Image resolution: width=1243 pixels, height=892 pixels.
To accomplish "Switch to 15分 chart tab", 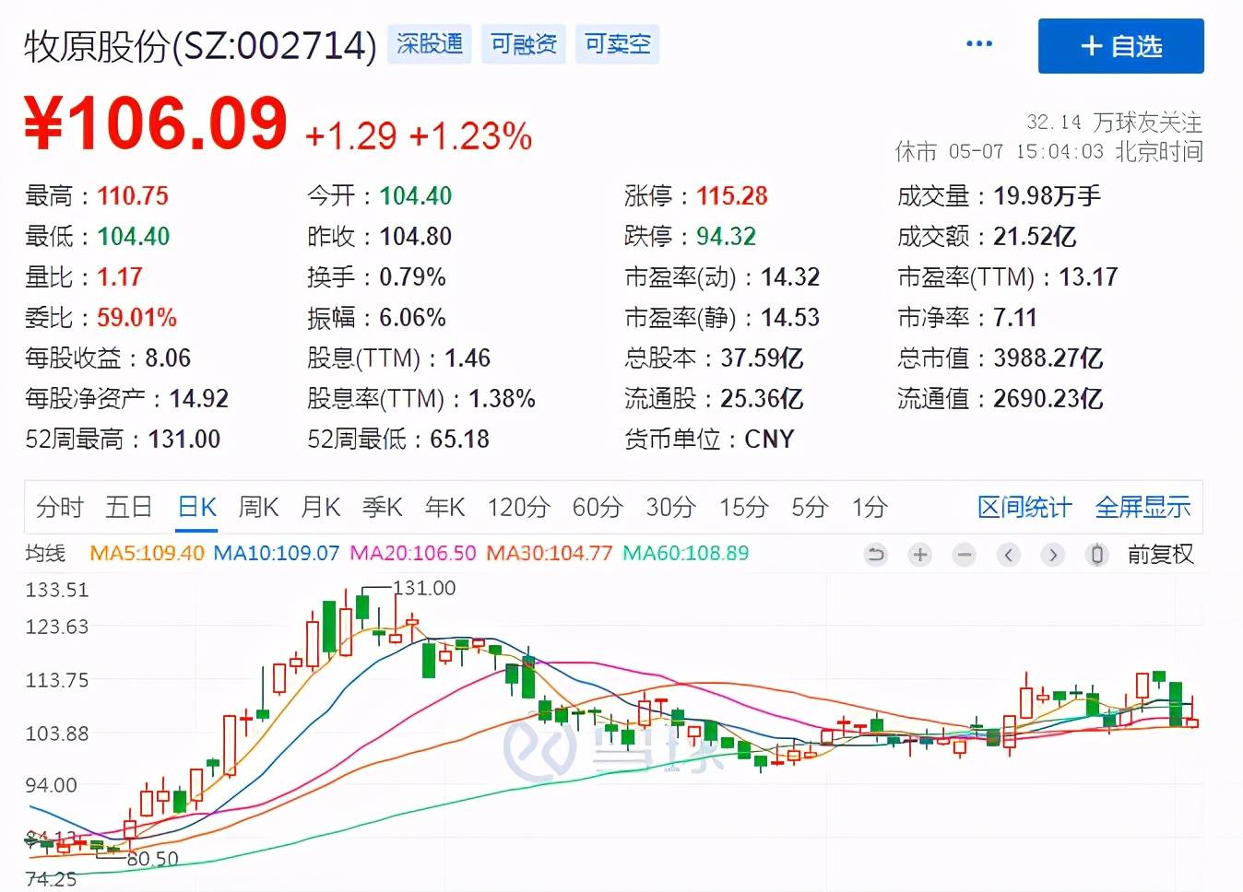I will [743, 507].
